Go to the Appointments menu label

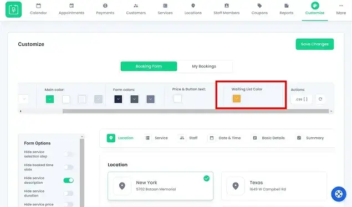(72, 13)
